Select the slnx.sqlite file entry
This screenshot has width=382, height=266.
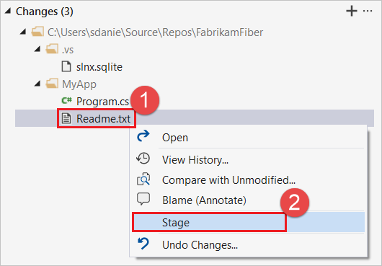[x=99, y=67]
